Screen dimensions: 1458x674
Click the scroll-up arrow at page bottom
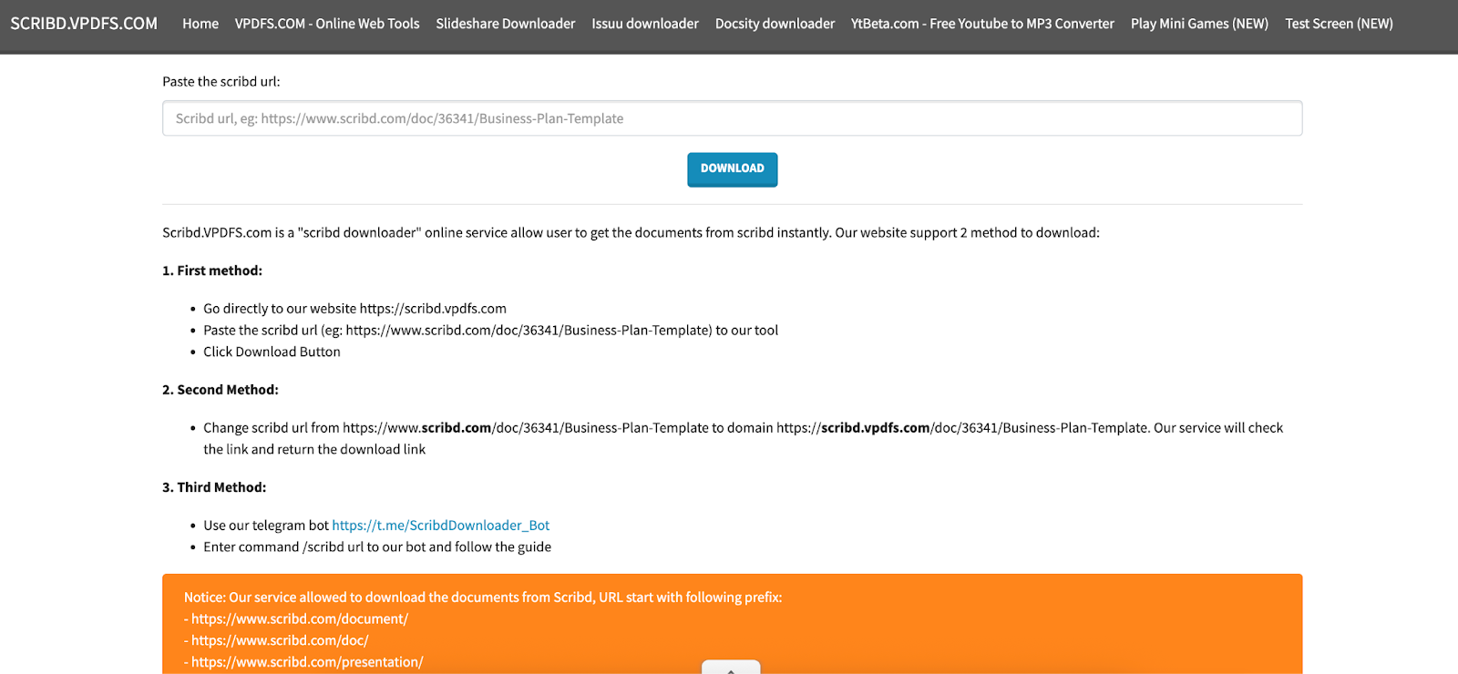coord(731,668)
